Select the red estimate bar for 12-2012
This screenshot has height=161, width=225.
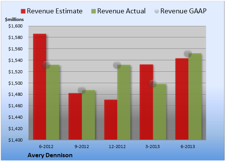coord(111,120)
